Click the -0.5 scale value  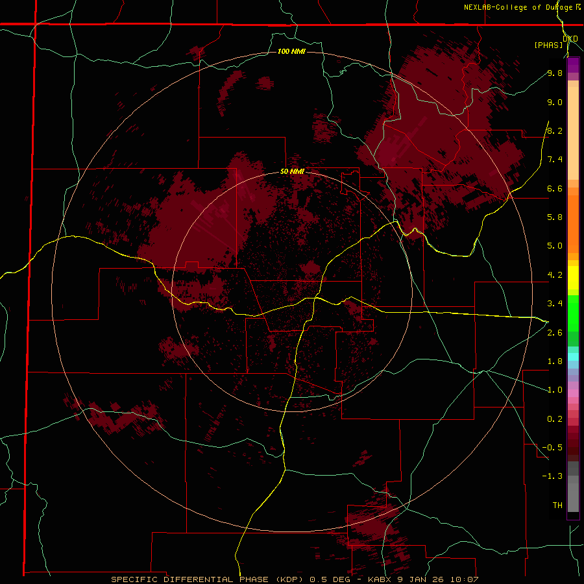[x=552, y=448]
